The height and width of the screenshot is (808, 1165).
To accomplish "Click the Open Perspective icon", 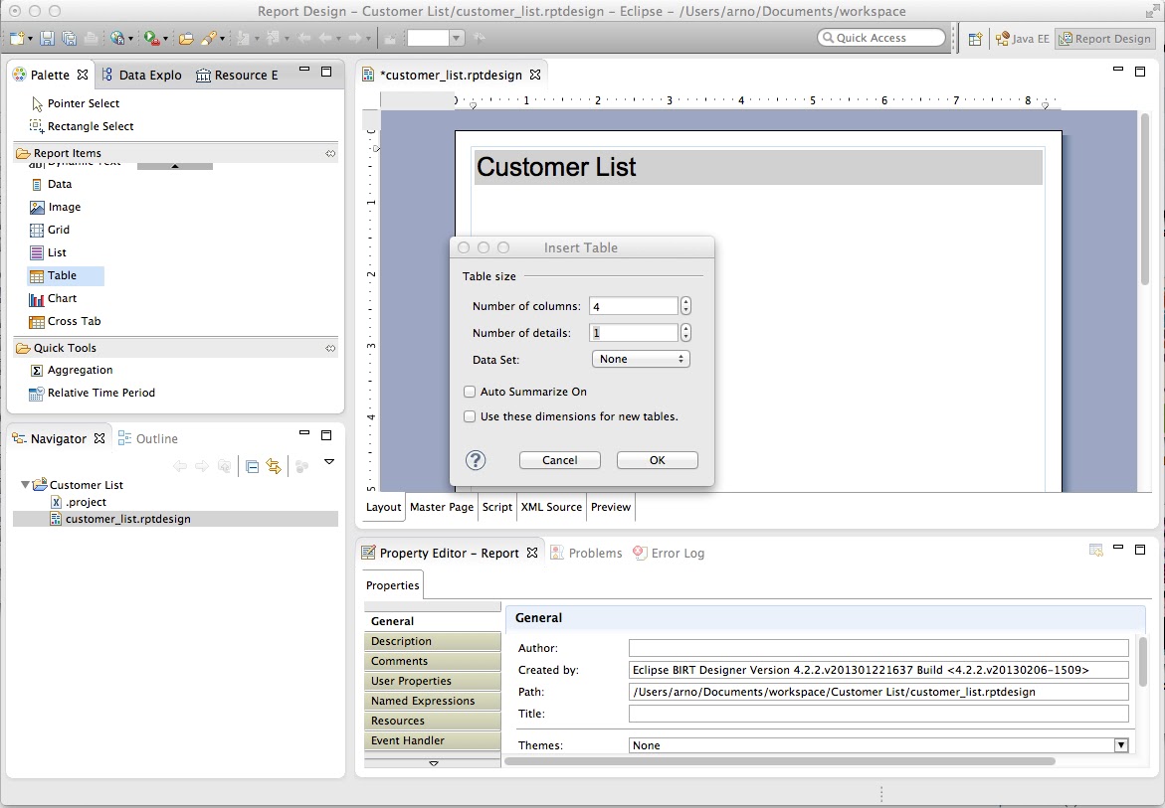I will pos(976,39).
